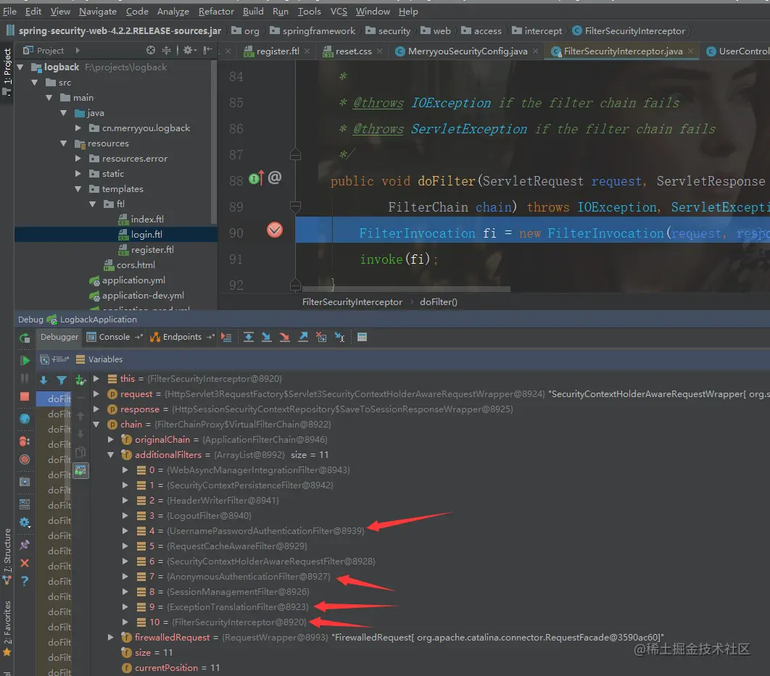
Task: Toggle Show watches in variables icon
Action: coord(80,471)
